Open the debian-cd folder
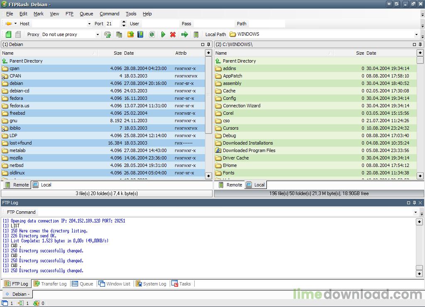The image size is (425, 307). click(20, 91)
